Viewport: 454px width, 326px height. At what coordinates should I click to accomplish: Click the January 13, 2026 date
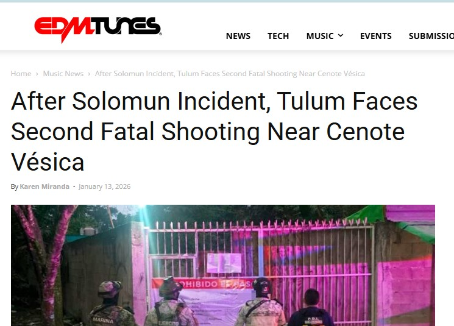click(x=105, y=186)
